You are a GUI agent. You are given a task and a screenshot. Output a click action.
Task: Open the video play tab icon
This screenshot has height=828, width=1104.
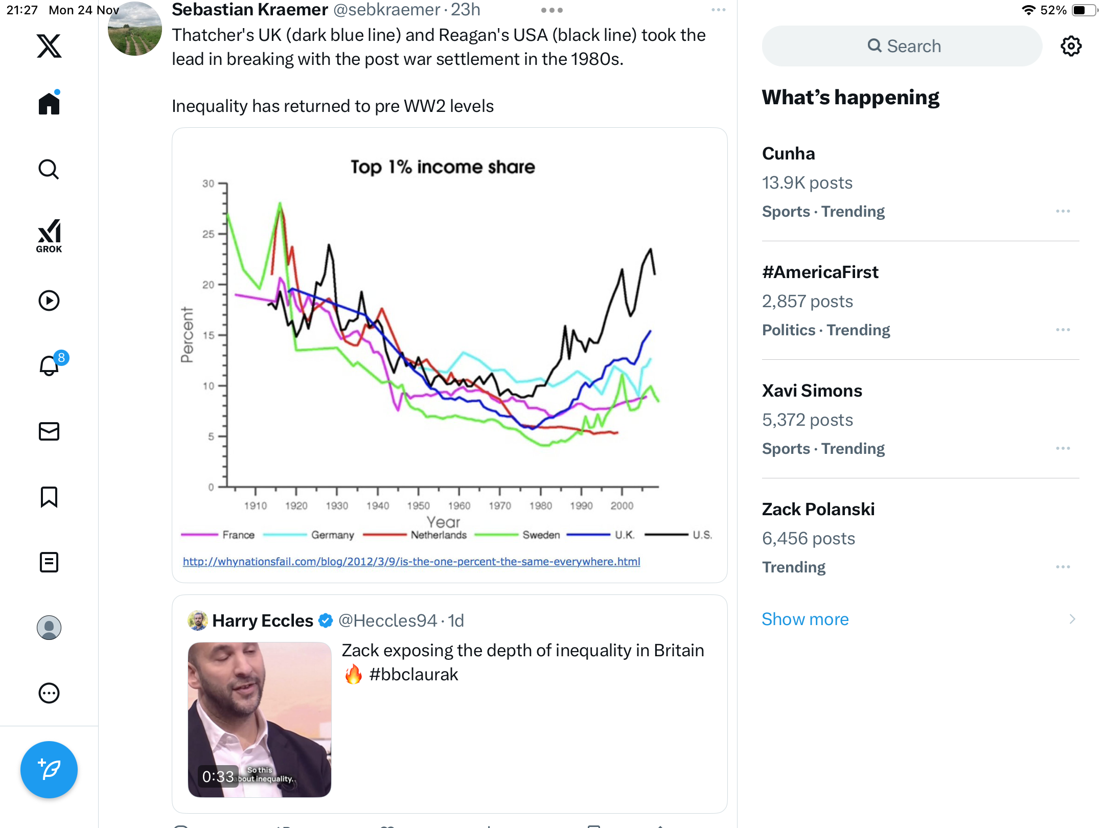[49, 301]
